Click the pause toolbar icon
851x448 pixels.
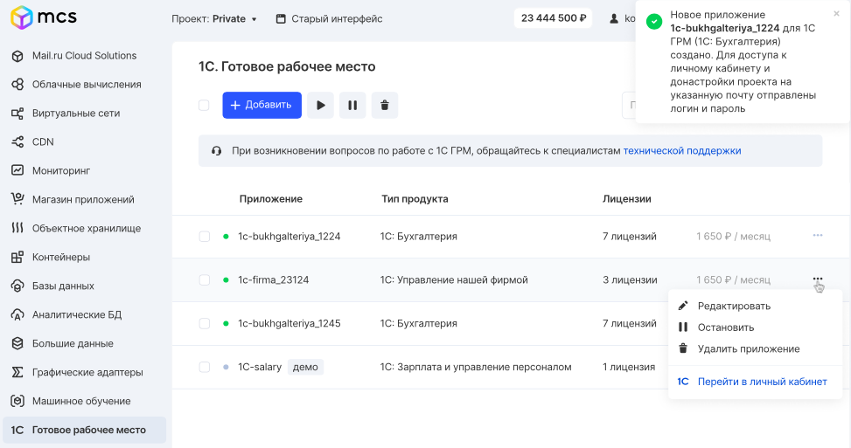click(x=352, y=105)
